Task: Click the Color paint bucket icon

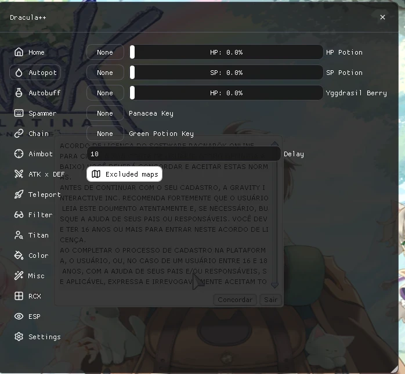Action: [x=19, y=256]
